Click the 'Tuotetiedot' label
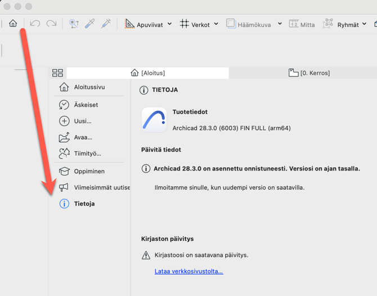Viewport: 377px width, 296px height. point(190,112)
